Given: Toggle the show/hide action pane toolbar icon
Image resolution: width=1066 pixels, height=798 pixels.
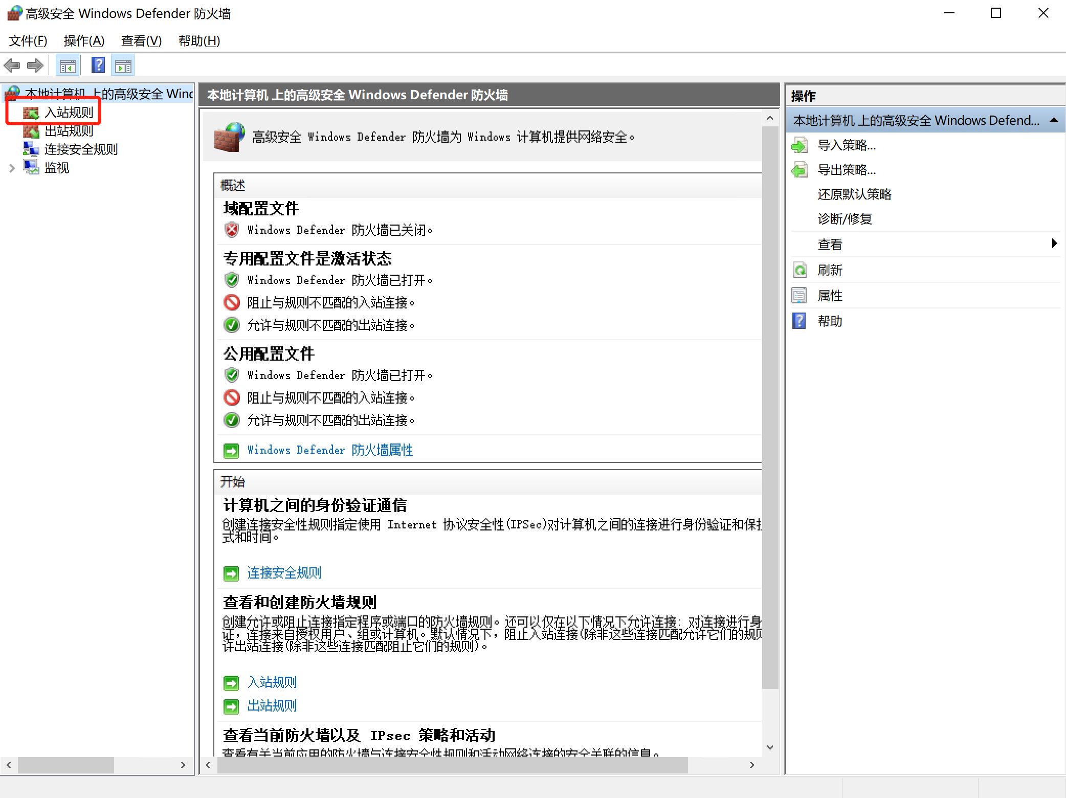Looking at the screenshot, I should 123,65.
